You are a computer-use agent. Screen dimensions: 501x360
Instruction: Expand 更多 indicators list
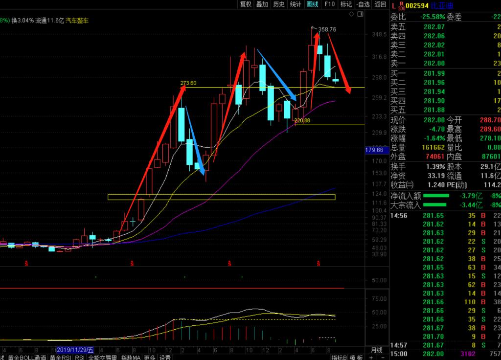pos(150,358)
